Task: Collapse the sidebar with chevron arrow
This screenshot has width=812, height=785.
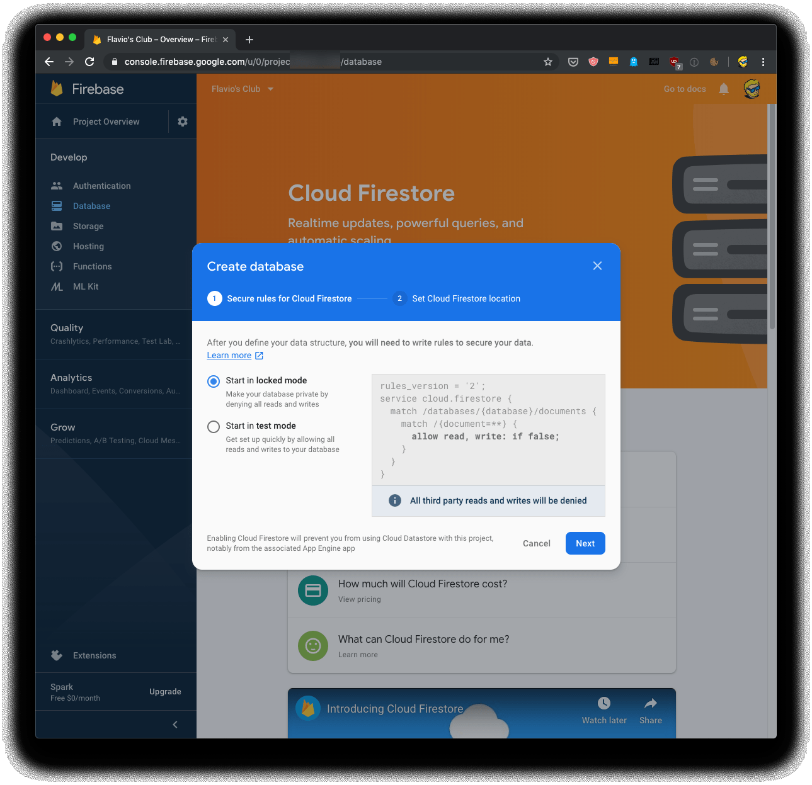Action: 175,725
